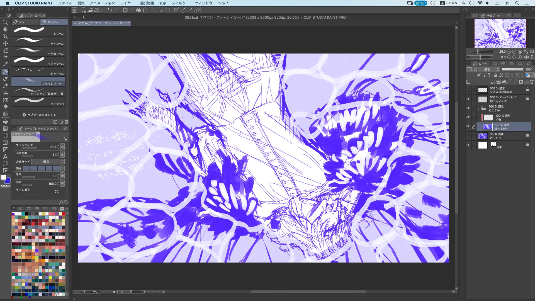
Task: Collapse the こまかめ layer folder
Action: 478,108
